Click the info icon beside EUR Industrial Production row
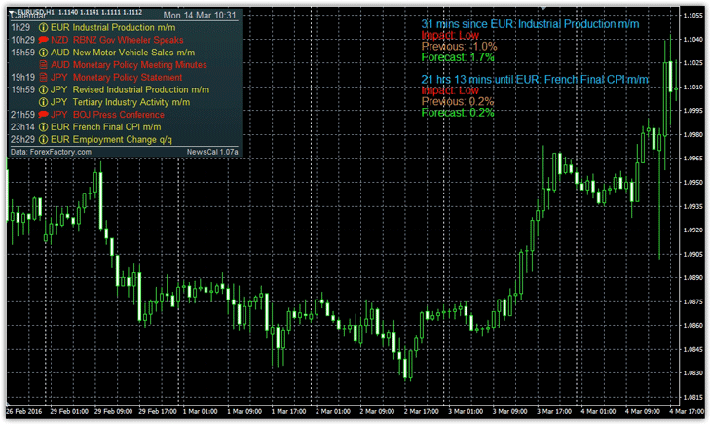The width and height of the screenshot is (710, 424). click(x=43, y=29)
